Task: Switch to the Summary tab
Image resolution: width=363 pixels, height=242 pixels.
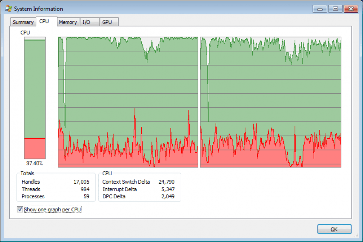Action: [23, 22]
